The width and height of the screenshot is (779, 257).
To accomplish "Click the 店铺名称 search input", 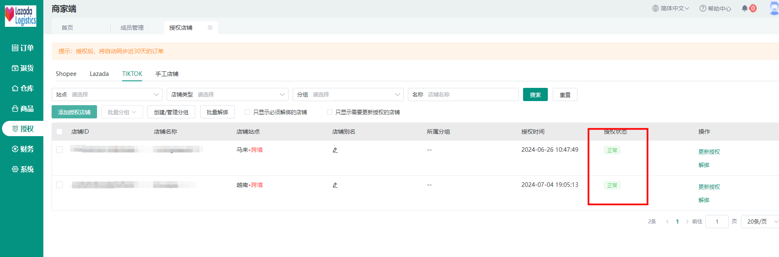I will pyautogui.click(x=471, y=94).
